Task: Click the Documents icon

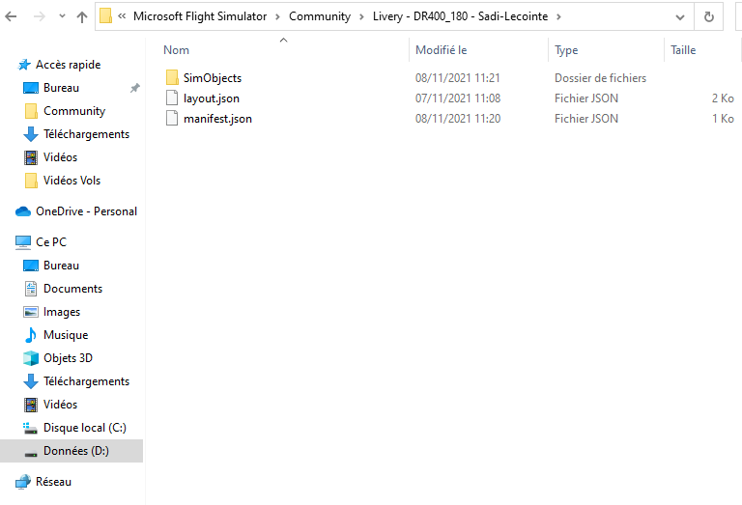Action: click(31, 289)
